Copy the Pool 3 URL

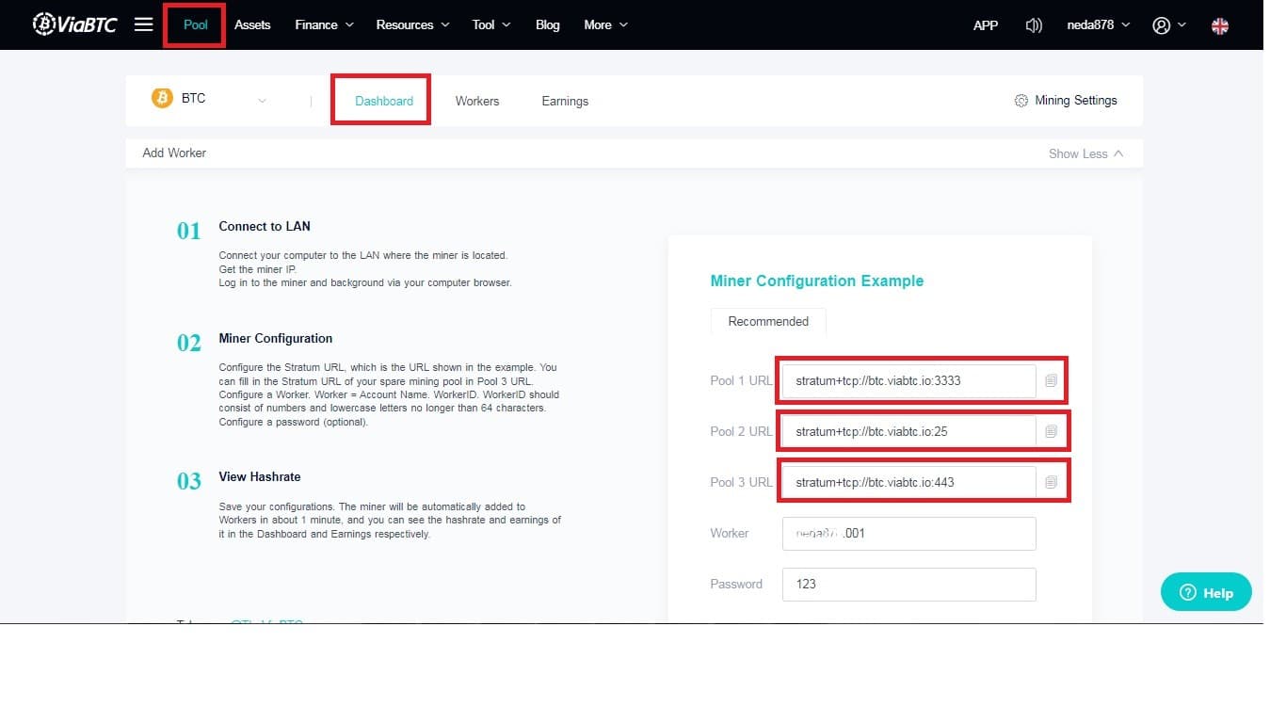pos(1052,482)
